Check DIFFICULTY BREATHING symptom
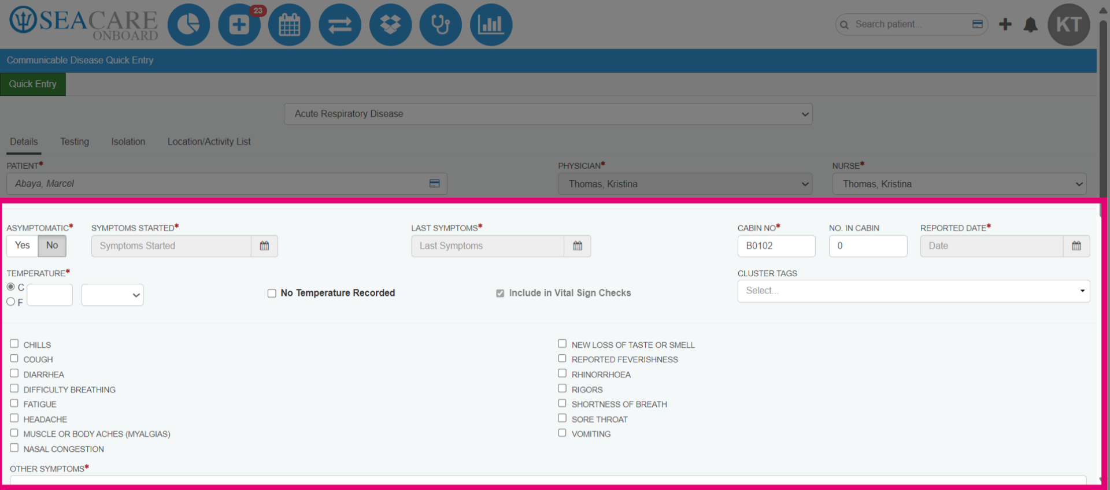Image resolution: width=1110 pixels, height=490 pixels. [x=14, y=389]
